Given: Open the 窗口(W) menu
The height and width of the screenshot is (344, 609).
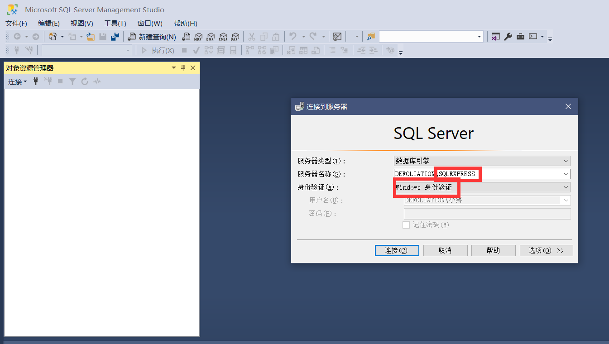Looking at the screenshot, I should coord(150,24).
